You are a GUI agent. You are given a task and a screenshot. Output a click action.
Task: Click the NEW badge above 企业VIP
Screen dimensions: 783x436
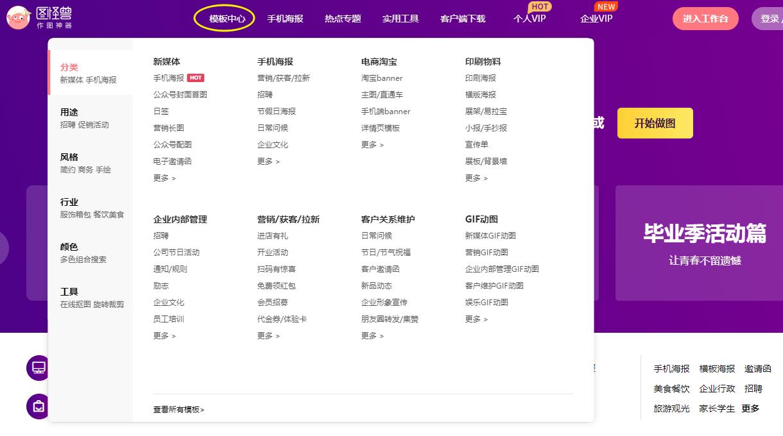(x=606, y=7)
